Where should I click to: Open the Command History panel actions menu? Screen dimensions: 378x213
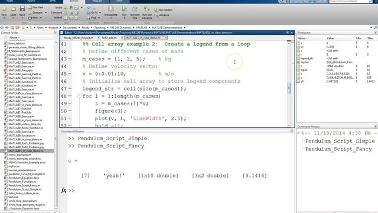(376, 126)
